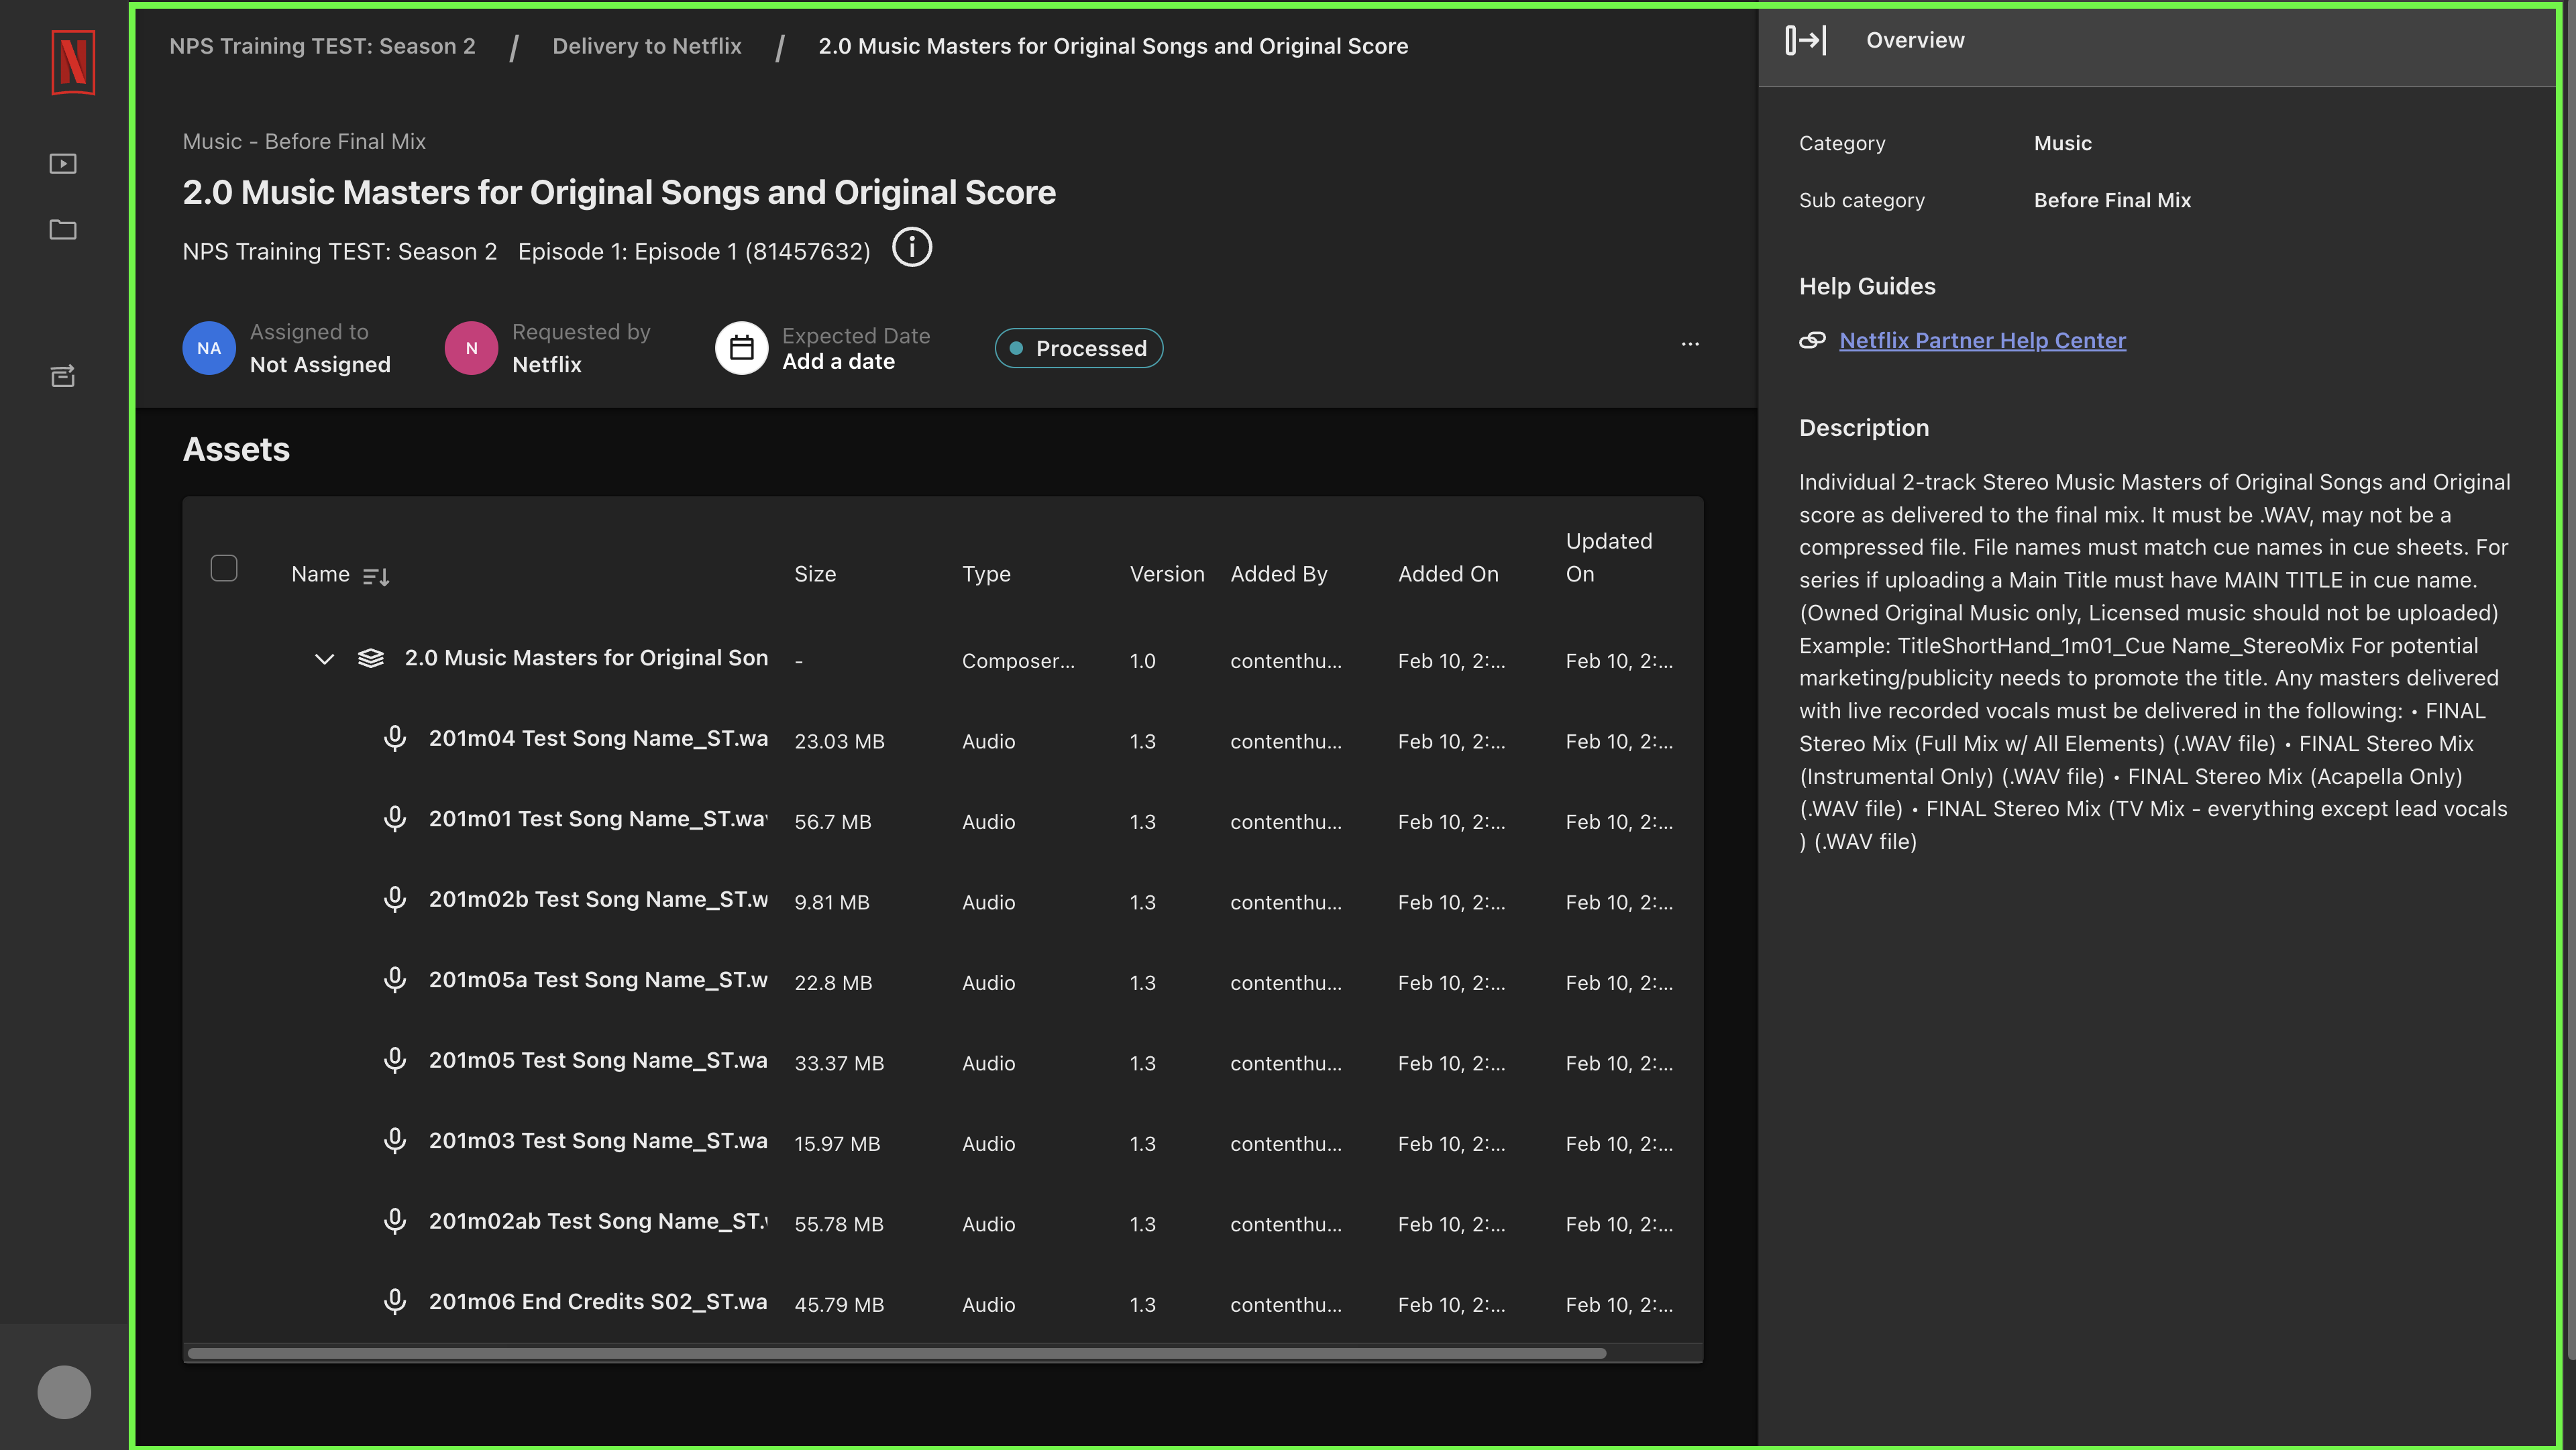Click microphone icon for 201m01 Test Song
Screen dimensions: 2576x1450
click(395, 819)
